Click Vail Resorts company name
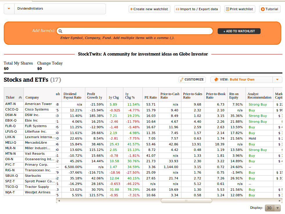The height and width of the screenshot is (214, 285). pos(35,154)
